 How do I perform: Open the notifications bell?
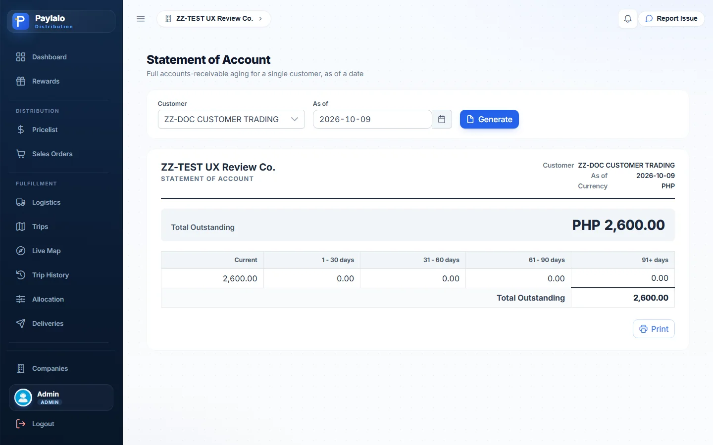(628, 19)
